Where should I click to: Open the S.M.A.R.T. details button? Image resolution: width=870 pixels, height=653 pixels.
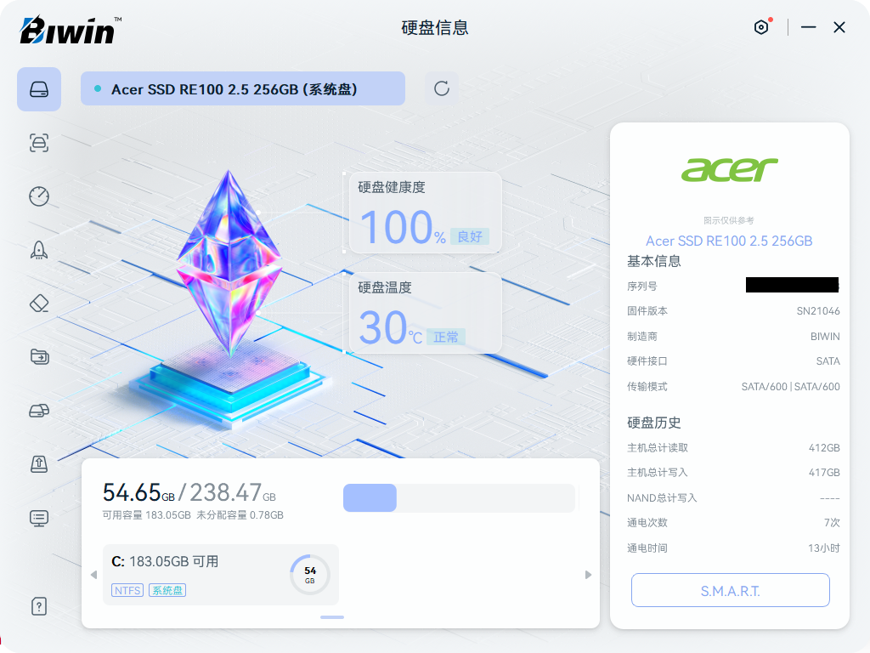coord(730,590)
